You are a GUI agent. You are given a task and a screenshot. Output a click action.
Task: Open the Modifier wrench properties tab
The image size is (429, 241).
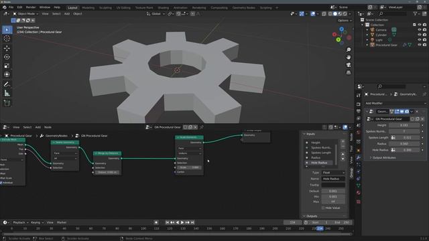pyautogui.click(x=359, y=157)
